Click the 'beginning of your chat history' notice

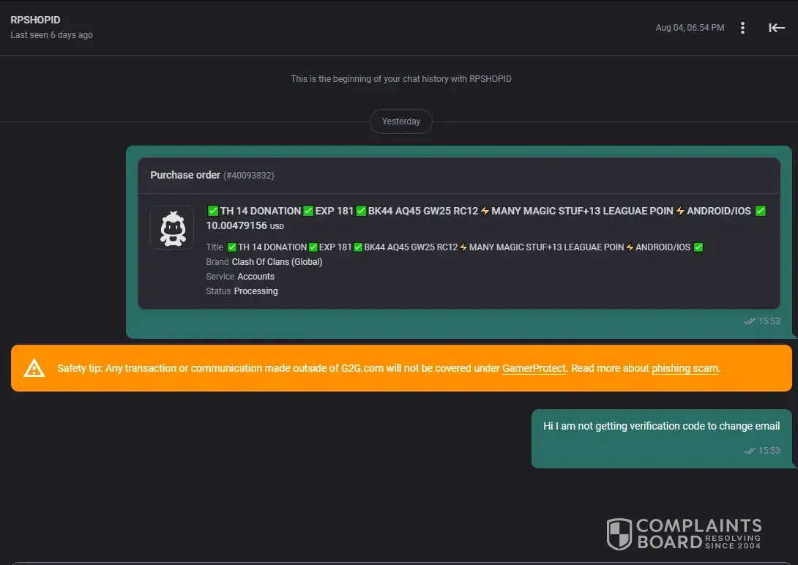[x=401, y=79]
